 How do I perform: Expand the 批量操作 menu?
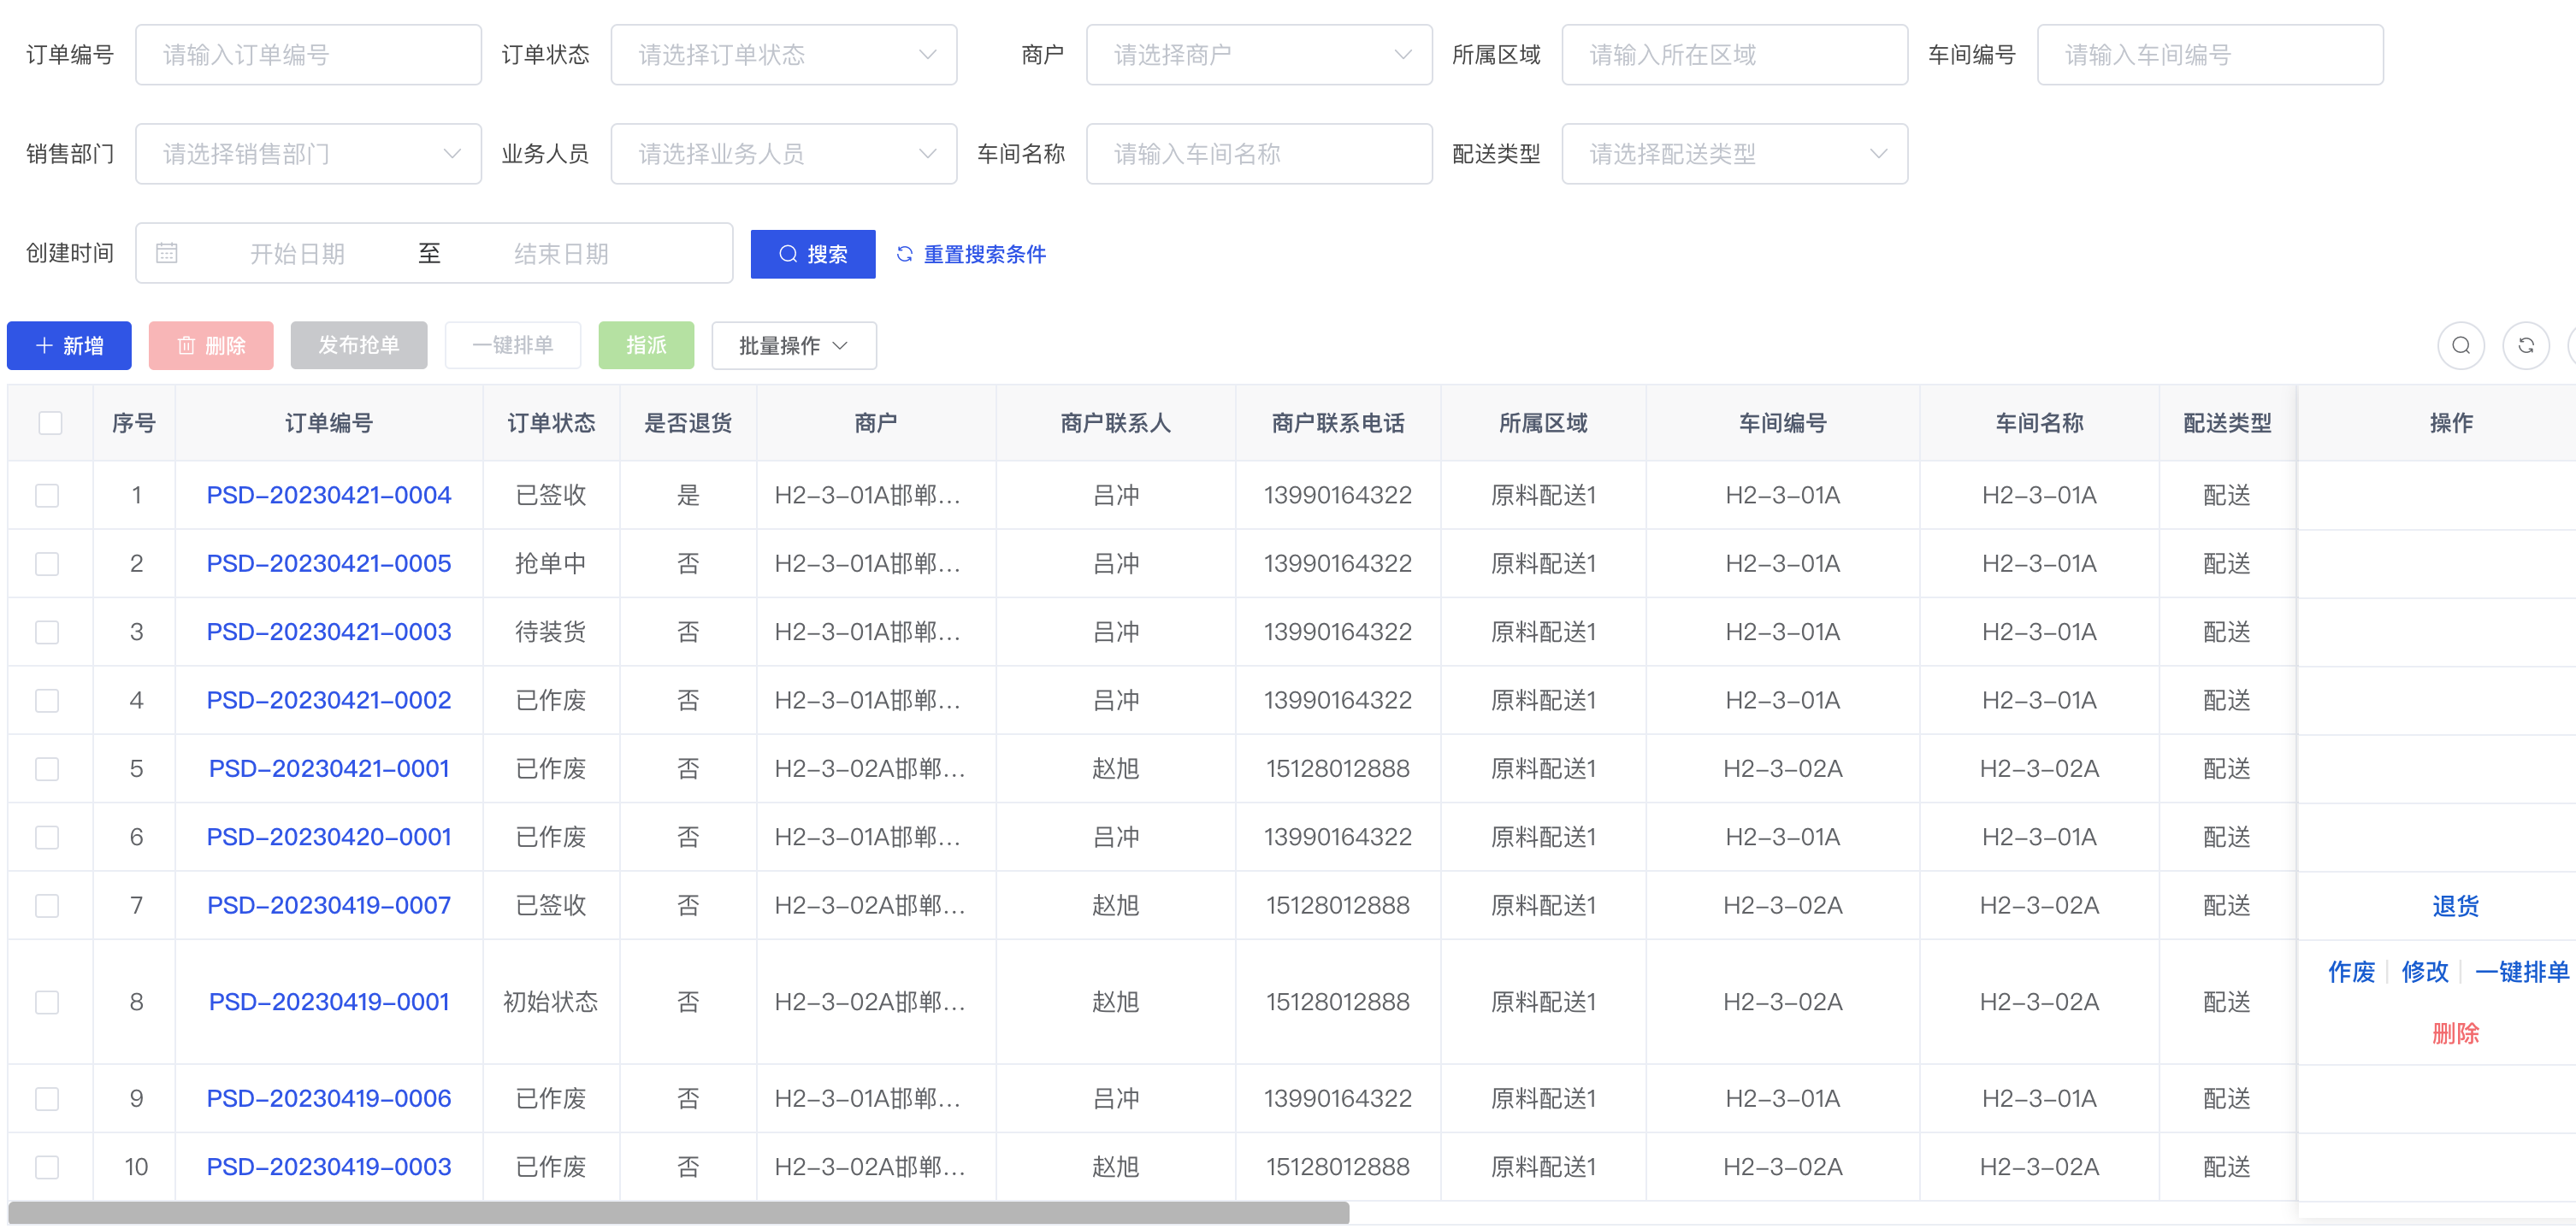(x=794, y=346)
